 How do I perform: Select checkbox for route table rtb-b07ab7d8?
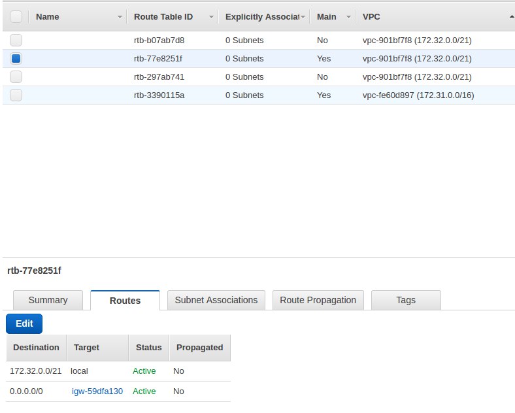click(16, 40)
